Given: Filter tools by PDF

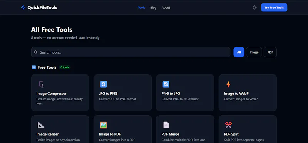Looking at the screenshot, I should pyautogui.click(x=270, y=52).
